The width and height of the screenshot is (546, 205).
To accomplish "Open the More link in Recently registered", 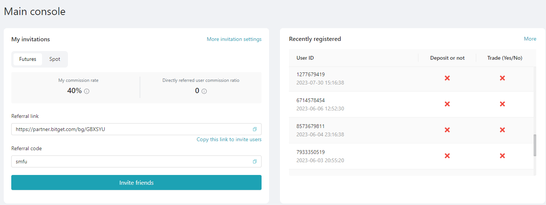I will (530, 39).
